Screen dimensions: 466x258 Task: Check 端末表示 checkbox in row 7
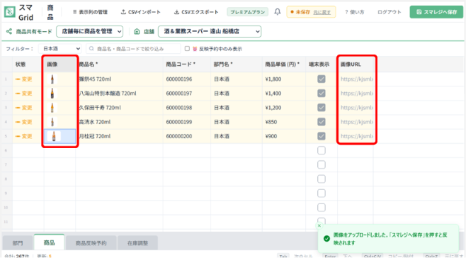(x=322, y=164)
